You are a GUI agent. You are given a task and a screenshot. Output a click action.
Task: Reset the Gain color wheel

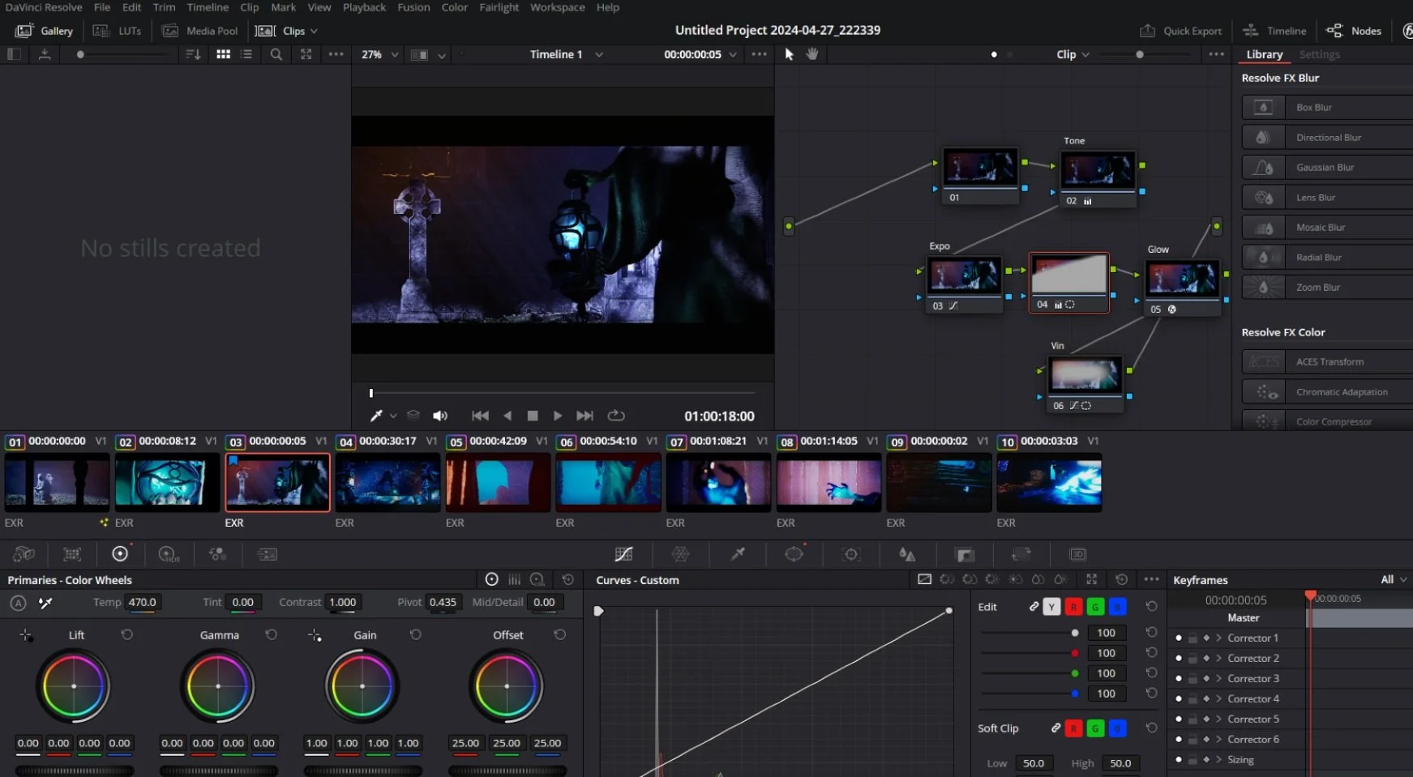(x=416, y=634)
